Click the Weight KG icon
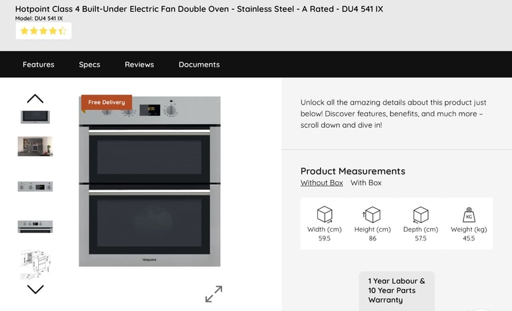Screen dimensions: 512x311 tap(469, 214)
